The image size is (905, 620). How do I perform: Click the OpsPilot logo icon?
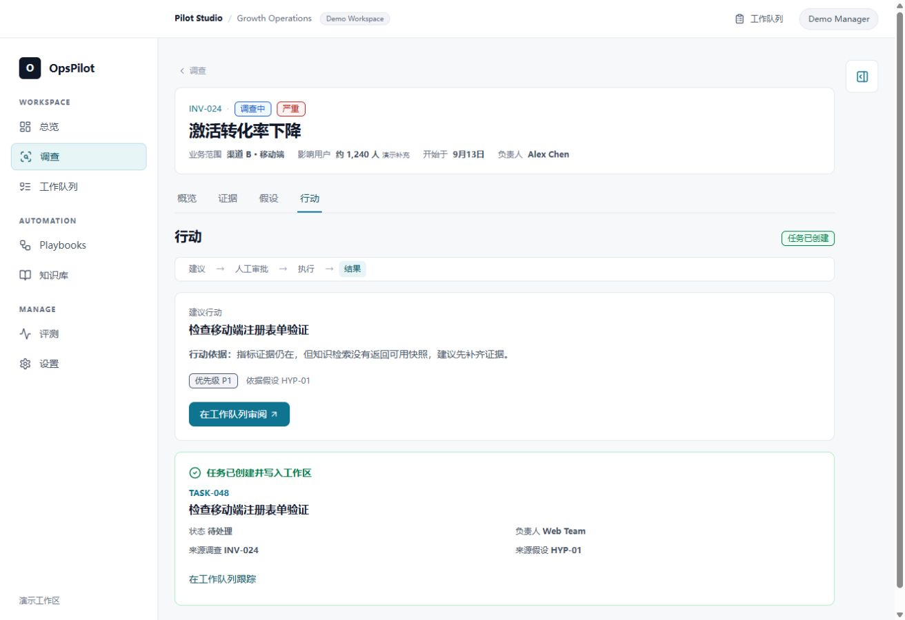[x=30, y=68]
